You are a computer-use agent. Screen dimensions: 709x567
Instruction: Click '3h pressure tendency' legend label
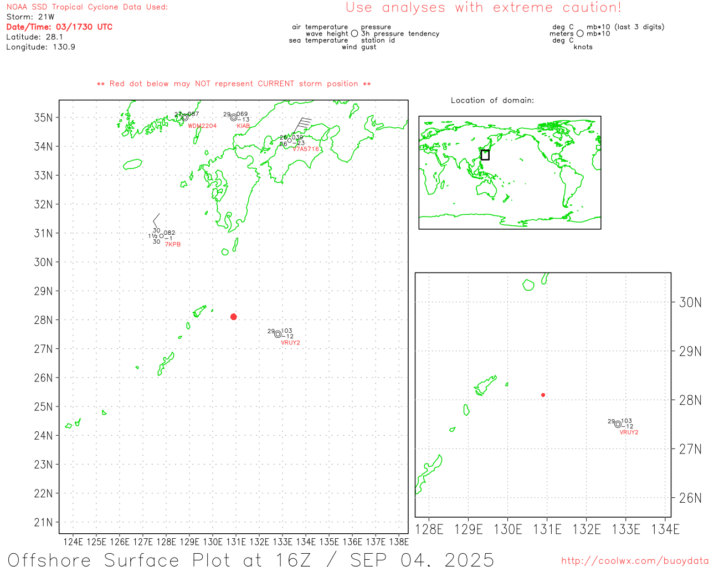click(400, 34)
